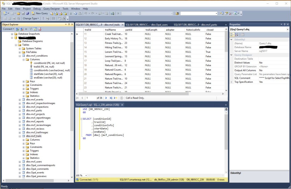Collapse the dbo.mcf_conditions table node
The width and height of the screenshot is (291, 189).
coord(20,56)
